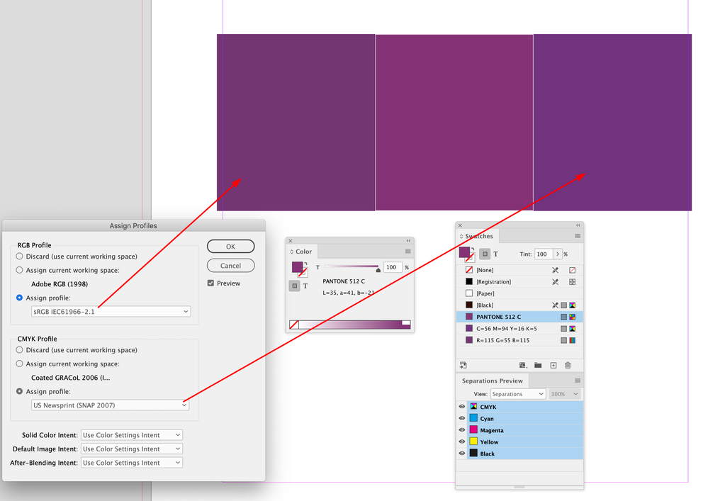Hide the Magenta separation plate
This screenshot has height=501, width=708.
(462, 430)
